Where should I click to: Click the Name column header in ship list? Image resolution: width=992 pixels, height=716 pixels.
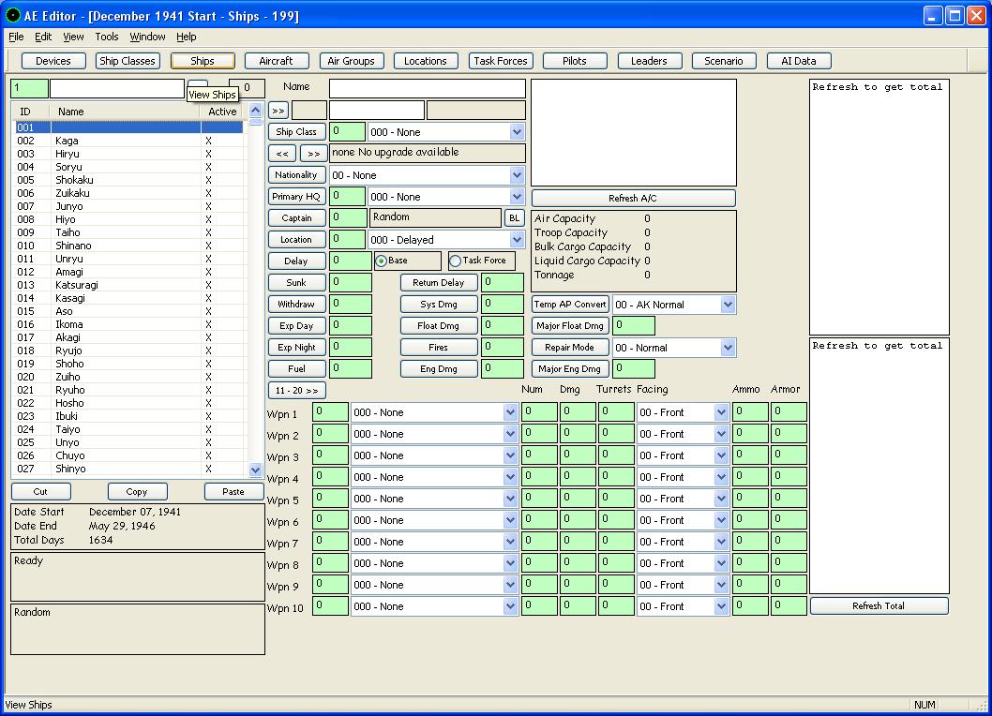pos(125,112)
